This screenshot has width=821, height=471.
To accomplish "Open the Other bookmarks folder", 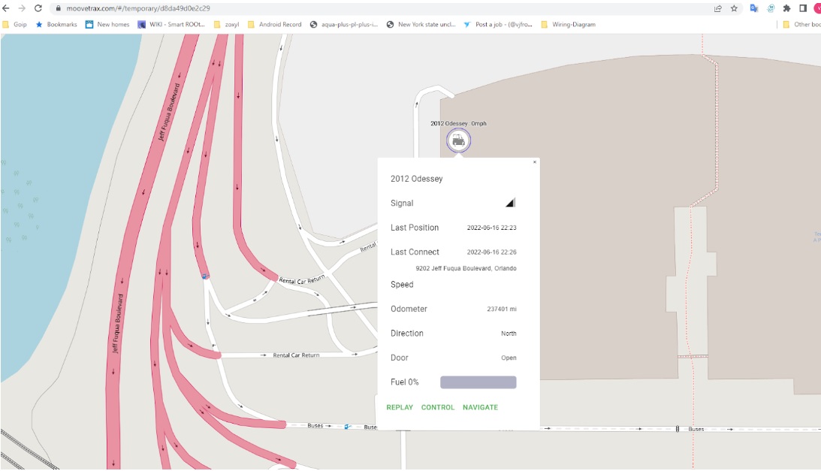I will [x=801, y=24].
